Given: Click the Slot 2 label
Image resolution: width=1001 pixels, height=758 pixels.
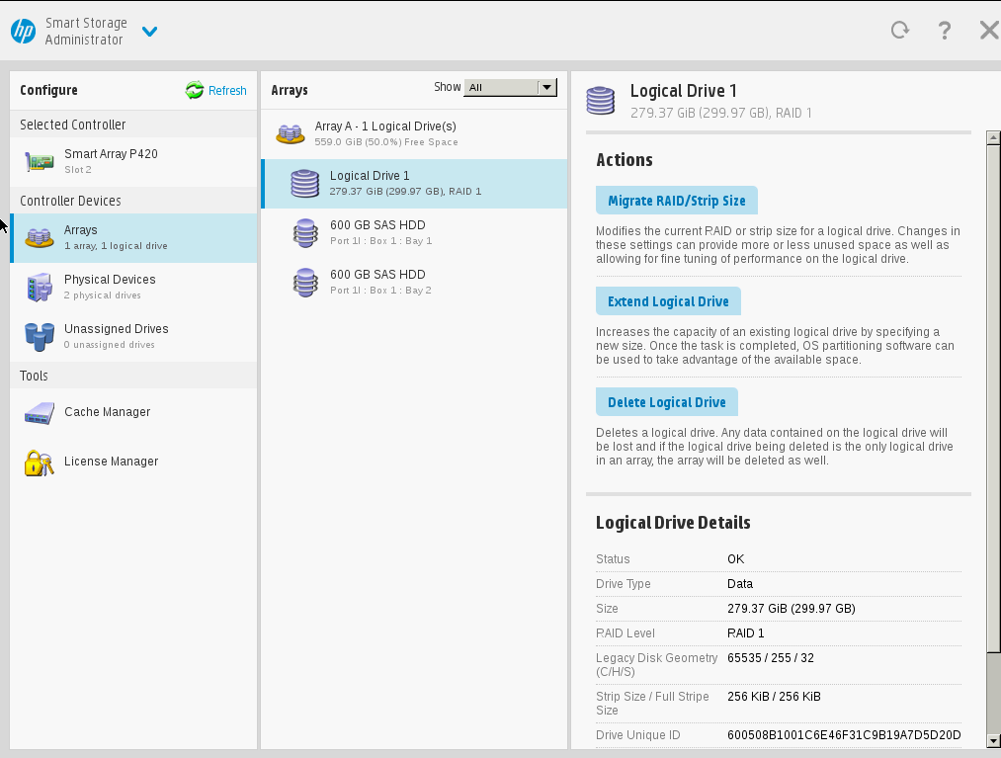Looking at the screenshot, I should [x=78, y=170].
